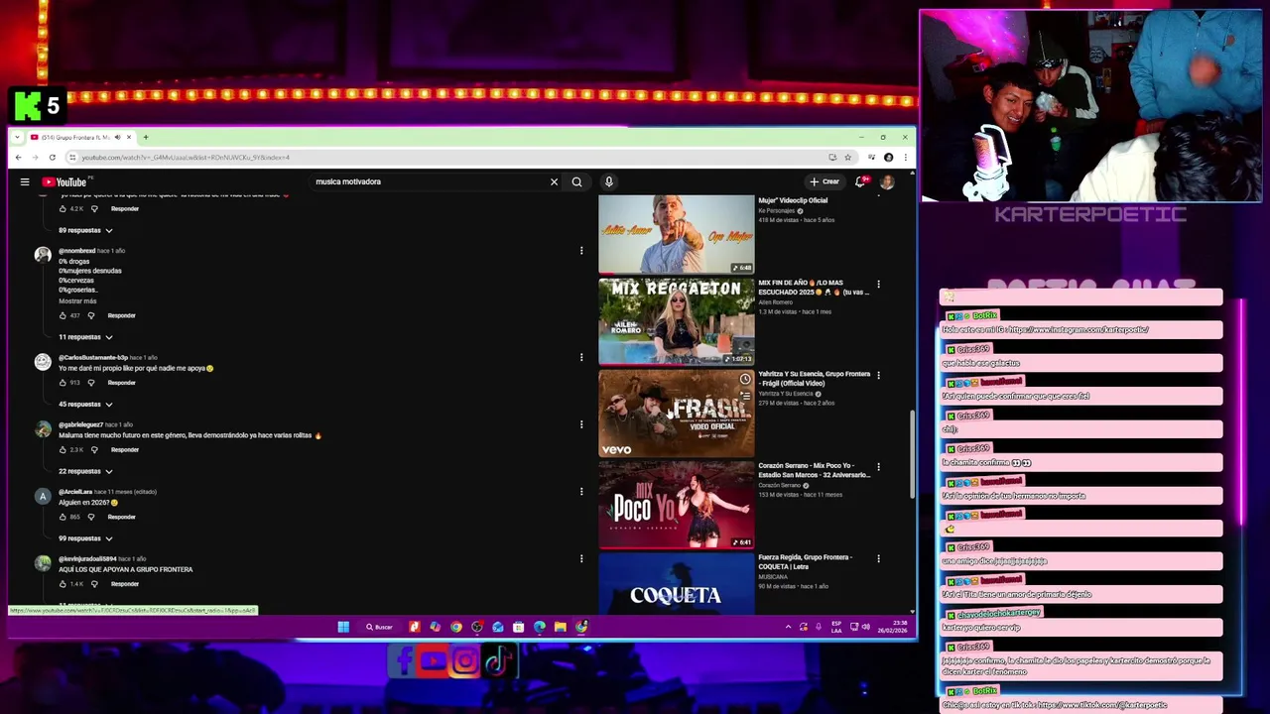The width and height of the screenshot is (1270, 714).
Task: Open options for Corazón Serrano Mix video
Action: (x=878, y=467)
